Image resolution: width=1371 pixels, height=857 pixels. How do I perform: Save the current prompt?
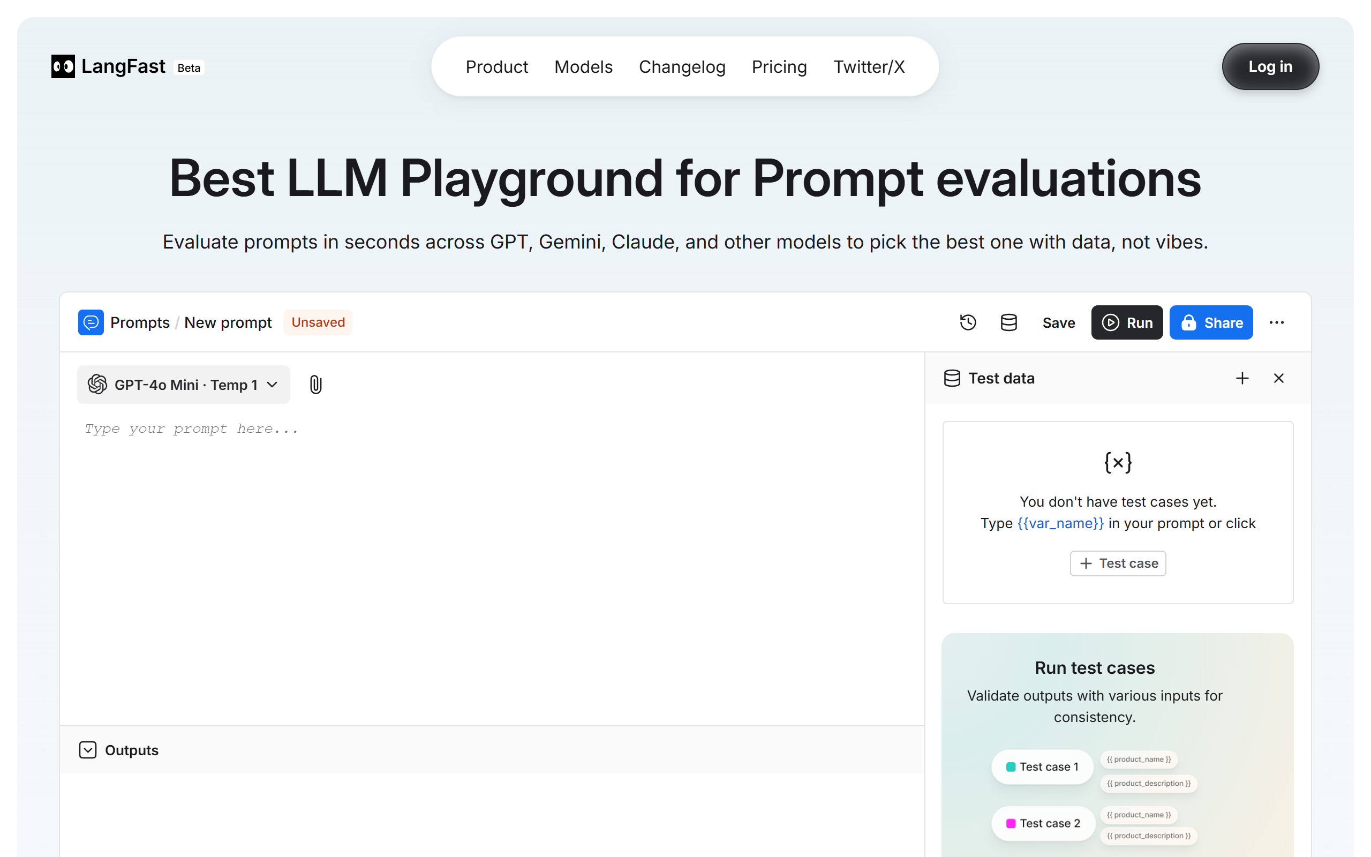click(x=1058, y=322)
